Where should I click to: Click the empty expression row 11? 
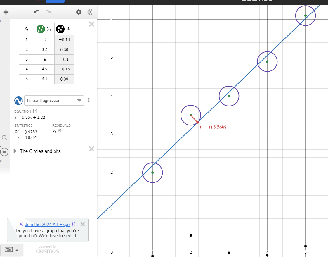(53, 167)
